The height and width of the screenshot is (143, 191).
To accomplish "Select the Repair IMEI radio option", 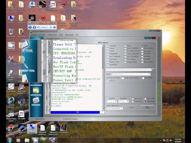I will [x=112, y=54].
